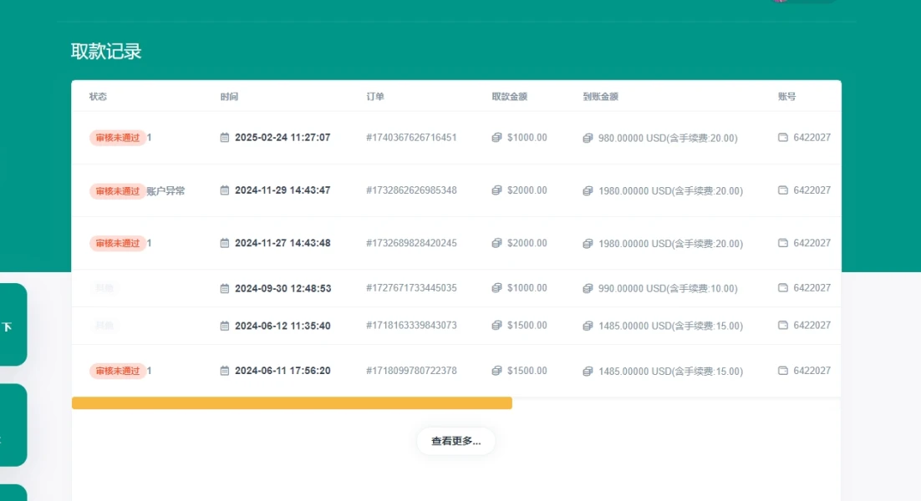Click the 时间 column header

[x=229, y=97]
